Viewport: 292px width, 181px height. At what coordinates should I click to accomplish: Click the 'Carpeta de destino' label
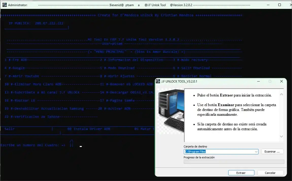(195, 146)
